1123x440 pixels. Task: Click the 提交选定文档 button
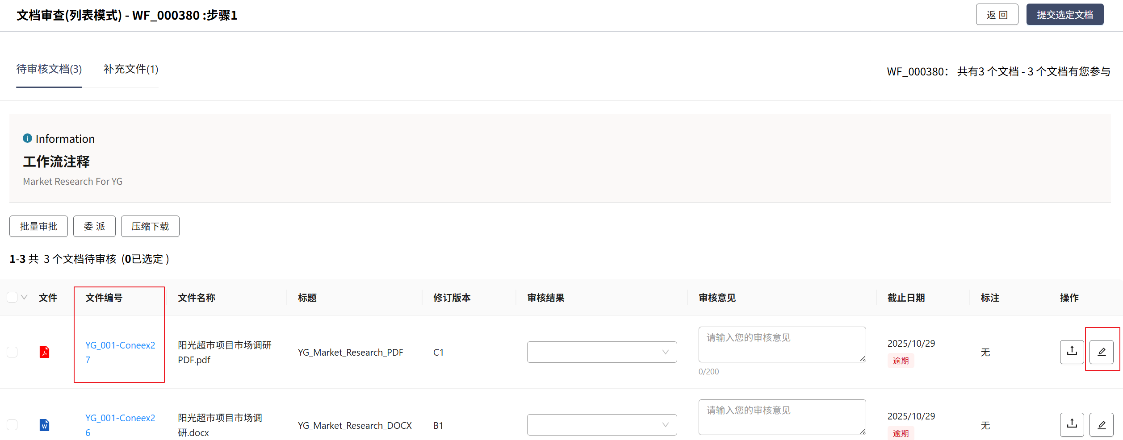tap(1064, 15)
